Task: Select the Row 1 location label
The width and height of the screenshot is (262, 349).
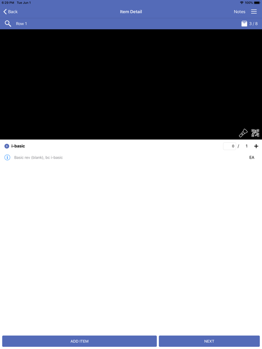Action: [21, 24]
